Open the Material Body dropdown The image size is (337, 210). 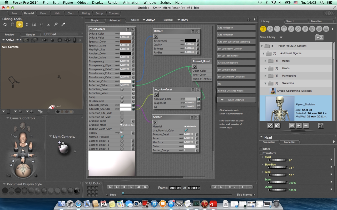click(183, 20)
